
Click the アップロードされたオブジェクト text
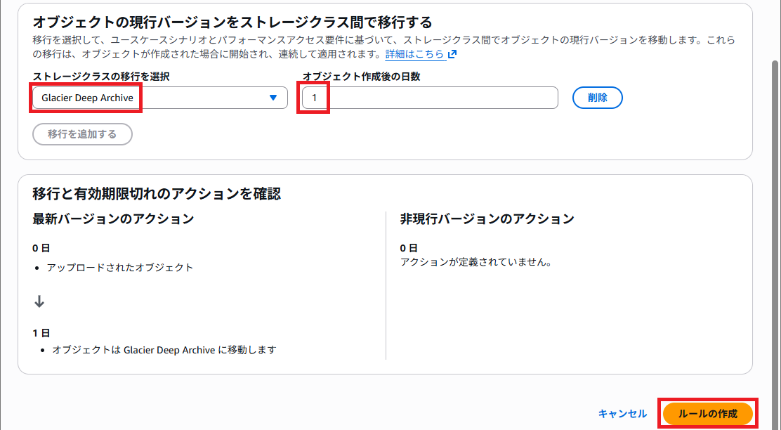(x=120, y=268)
